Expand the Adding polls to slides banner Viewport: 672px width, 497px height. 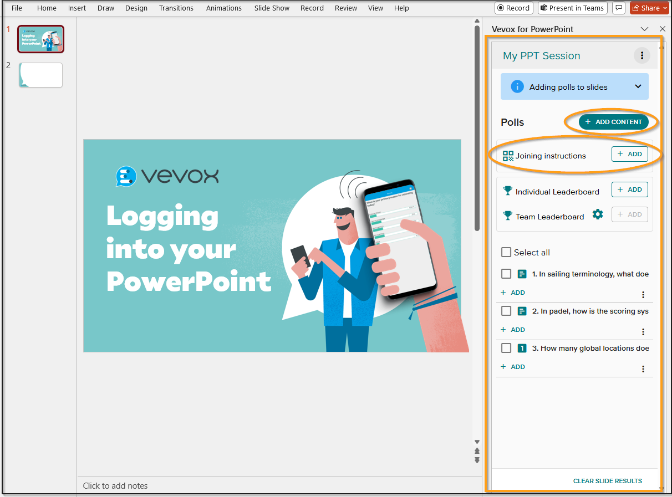pyautogui.click(x=638, y=86)
